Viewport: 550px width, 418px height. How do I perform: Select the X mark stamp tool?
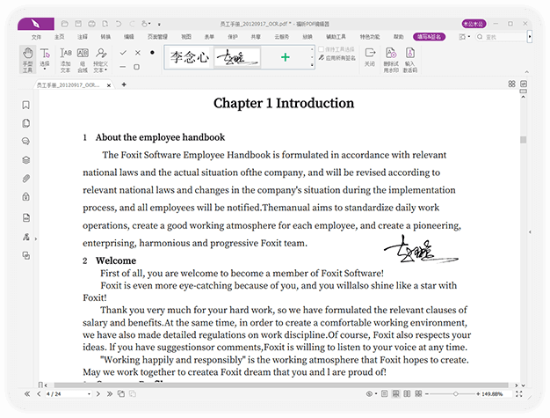138,53
